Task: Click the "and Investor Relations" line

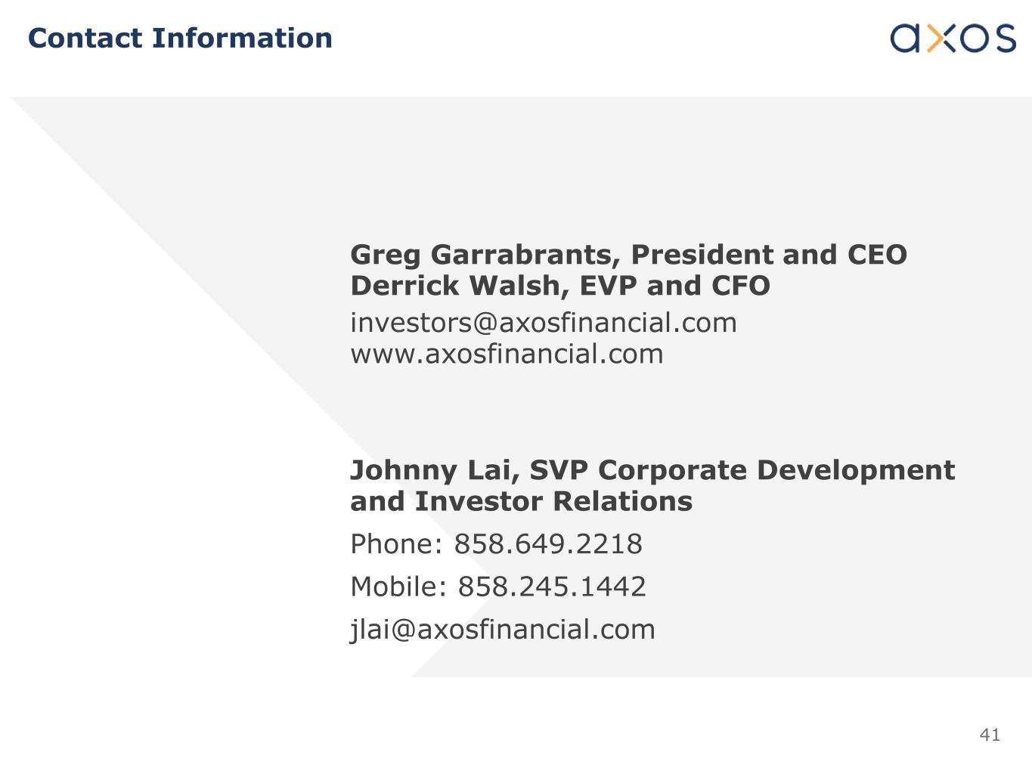Action: coord(521,501)
